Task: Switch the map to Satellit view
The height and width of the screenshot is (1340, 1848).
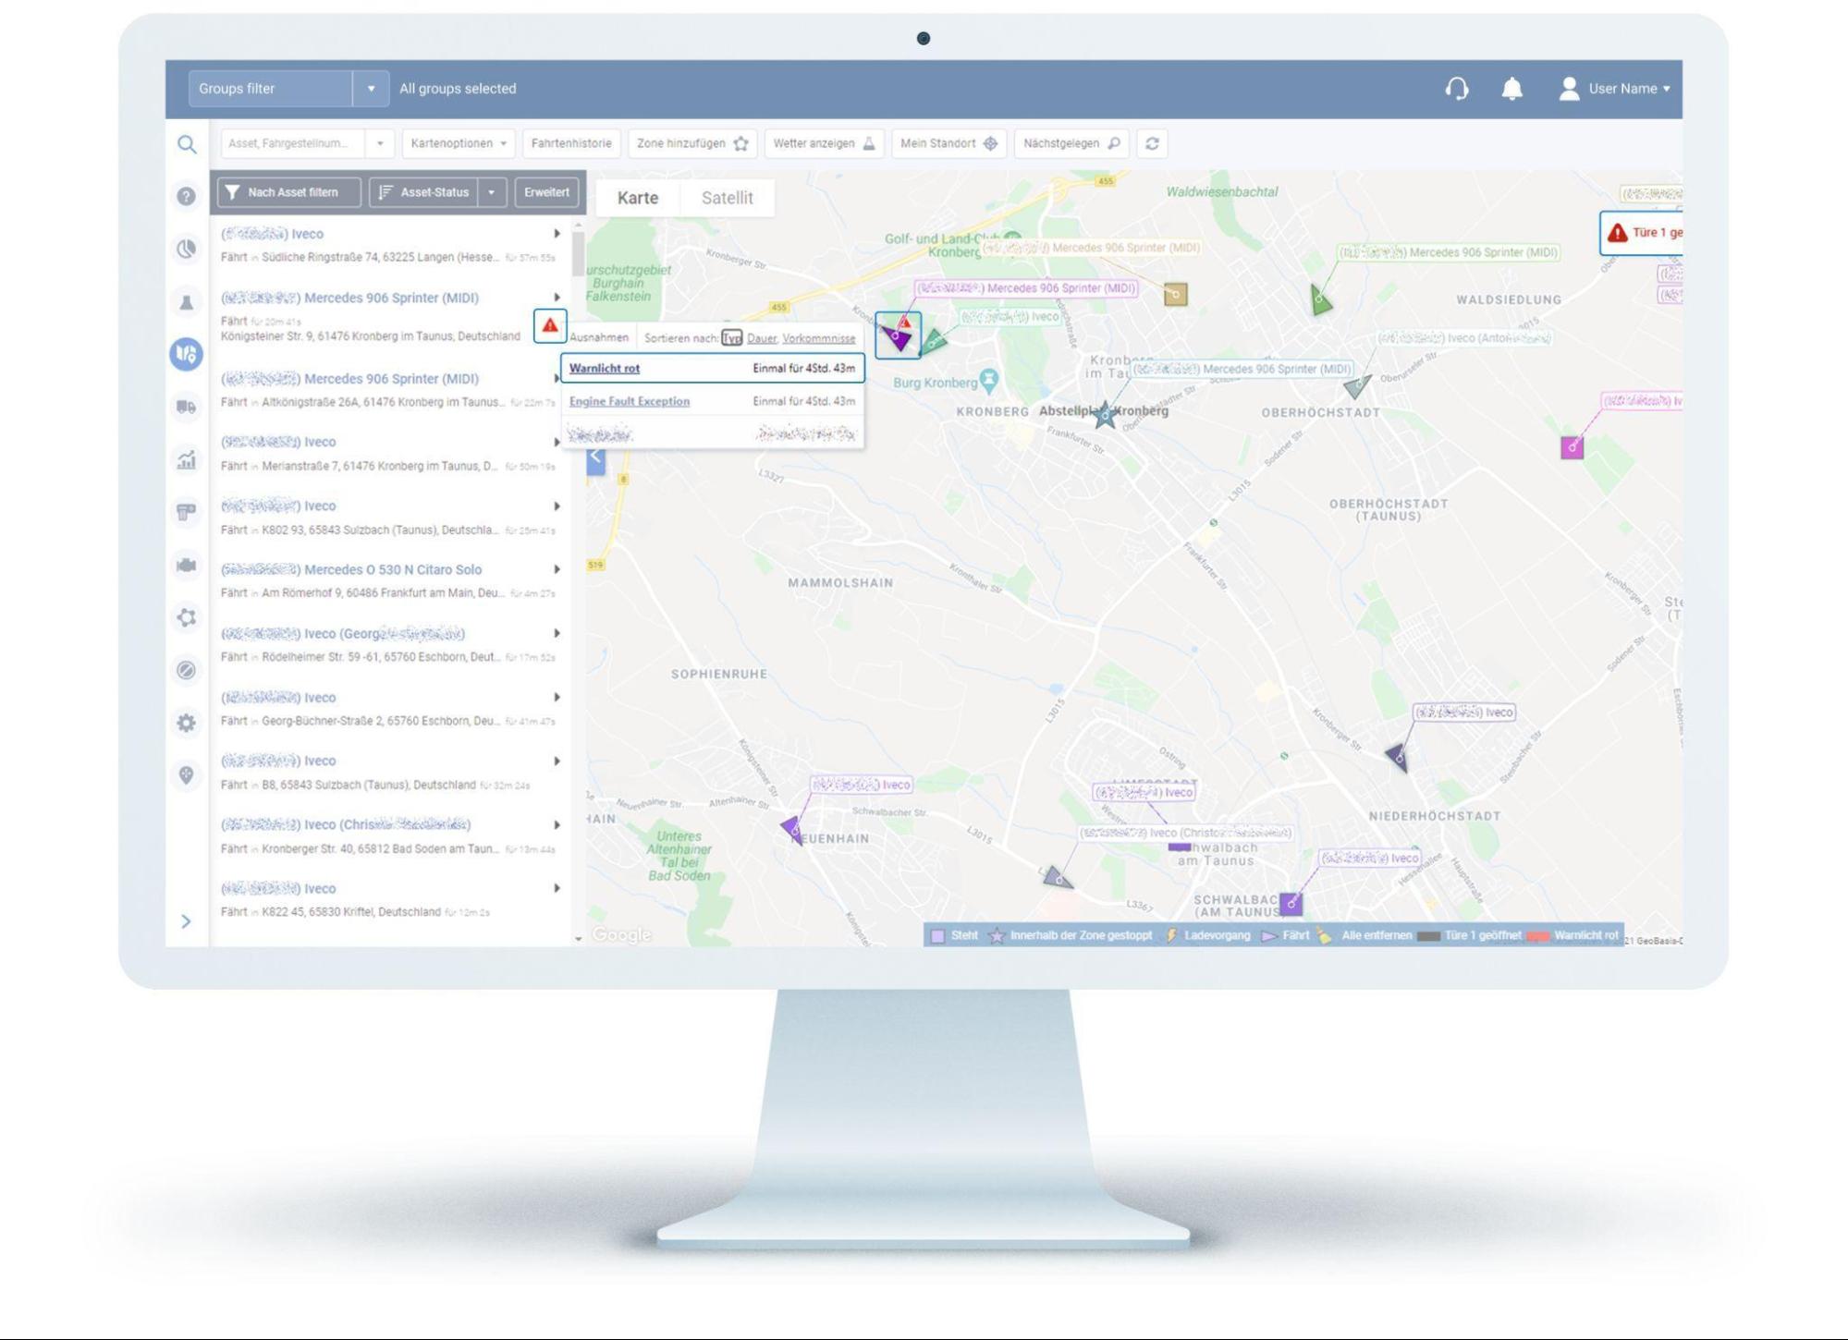Action: tap(727, 198)
